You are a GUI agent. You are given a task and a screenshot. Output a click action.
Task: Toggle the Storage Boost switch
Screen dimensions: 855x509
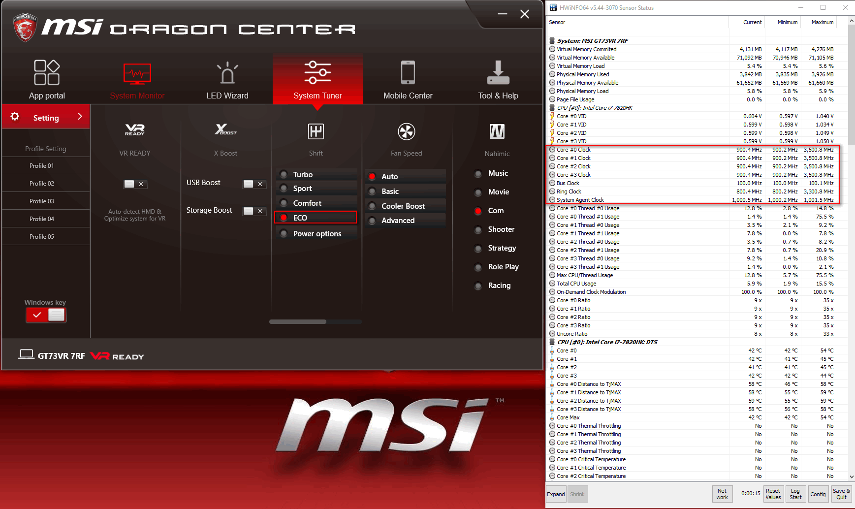coord(254,211)
